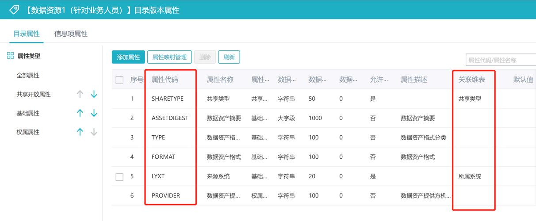Click the 序号 column header

click(137, 80)
